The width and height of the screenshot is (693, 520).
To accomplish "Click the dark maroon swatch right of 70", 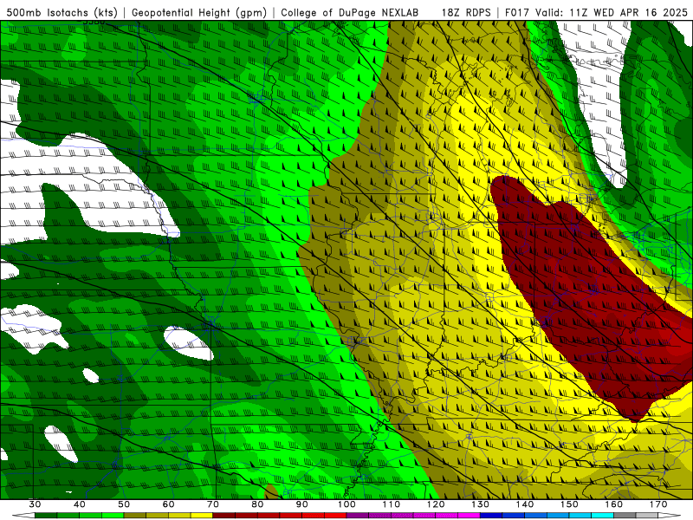I will [x=224, y=516].
